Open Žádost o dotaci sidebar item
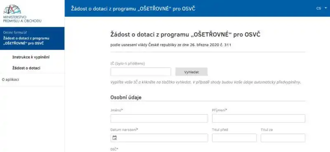 (x=26, y=68)
